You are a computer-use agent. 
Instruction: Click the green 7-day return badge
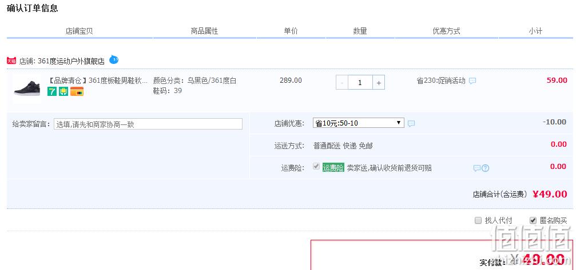(52, 91)
